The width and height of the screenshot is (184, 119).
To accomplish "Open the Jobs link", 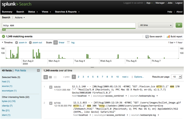I will click(170, 3).
